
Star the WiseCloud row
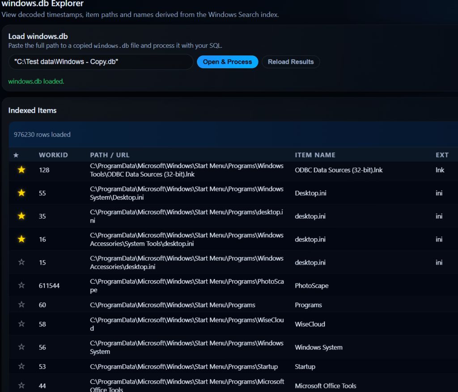coord(21,324)
